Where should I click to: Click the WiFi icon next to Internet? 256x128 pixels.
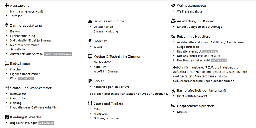pyautogui.click(x=90, y=41)
